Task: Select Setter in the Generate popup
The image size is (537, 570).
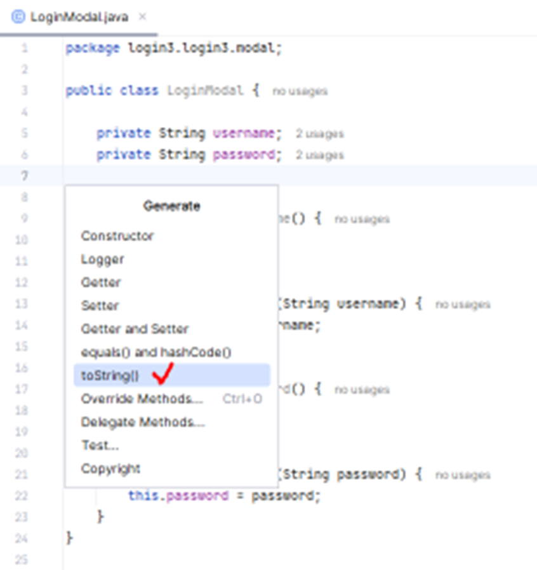Action: click(100, 305)
